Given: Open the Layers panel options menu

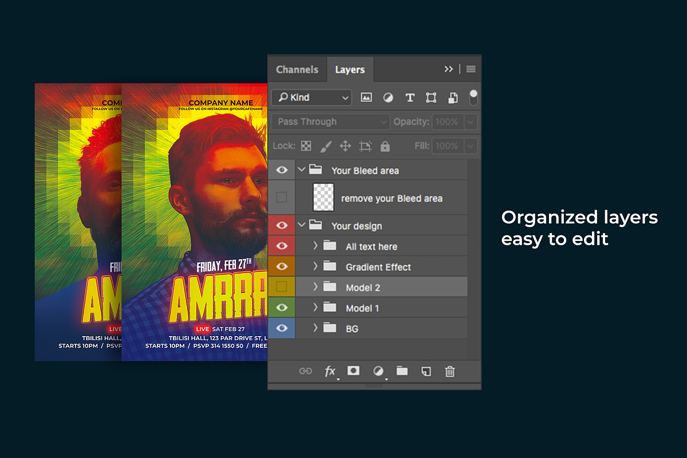Looking at the screenshot, I should pos(471,69).
